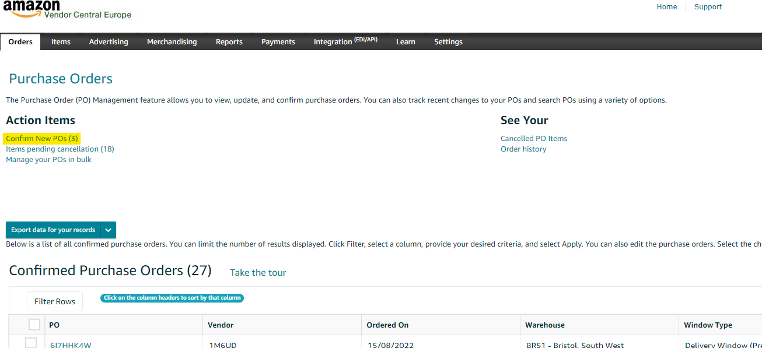View Order history link
762x348 pixels.
click(x=523, y=149)
